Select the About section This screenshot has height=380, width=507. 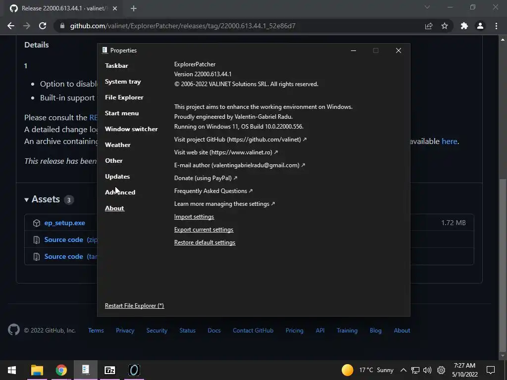pyautogui.click(x=114, y=208)
